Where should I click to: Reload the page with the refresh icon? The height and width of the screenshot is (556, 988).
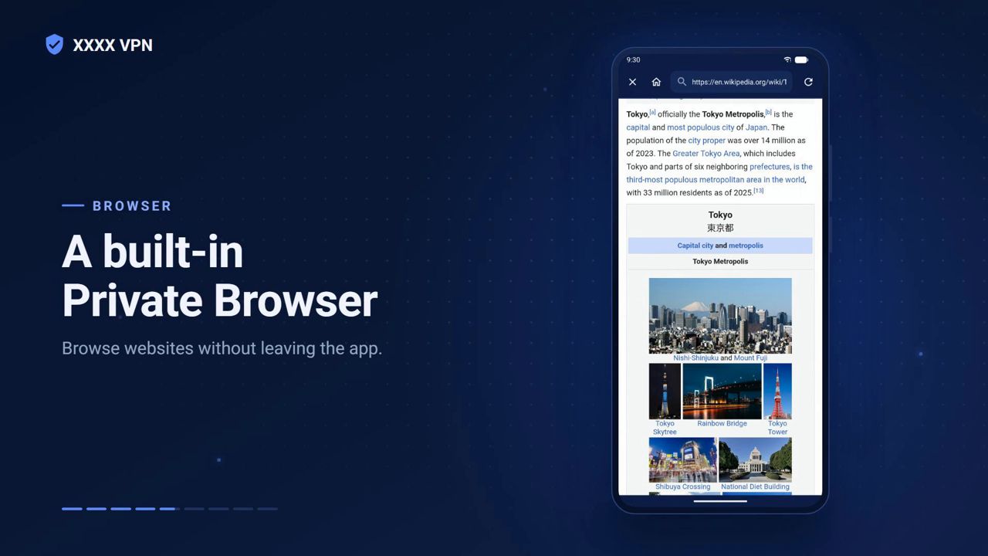tap(808, 82)
